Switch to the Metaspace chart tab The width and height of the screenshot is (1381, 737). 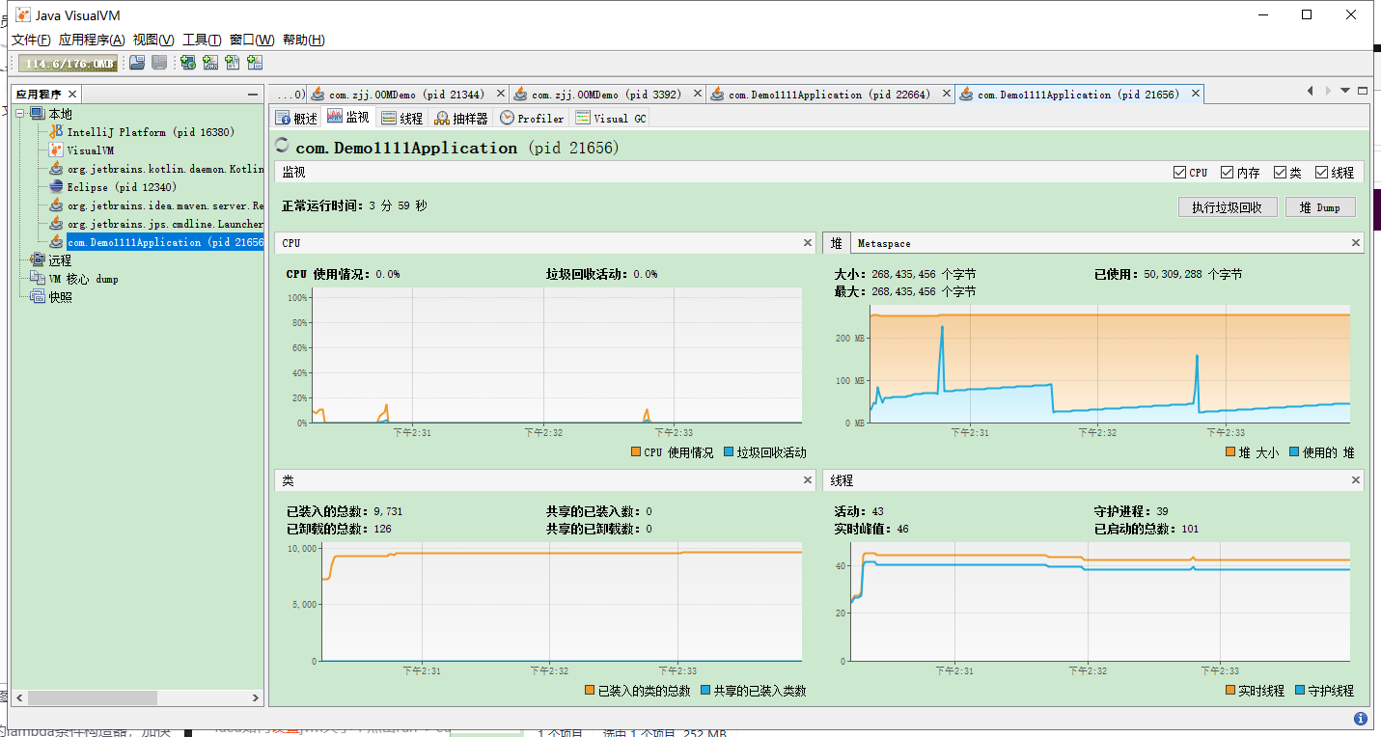tap(883, 243)
